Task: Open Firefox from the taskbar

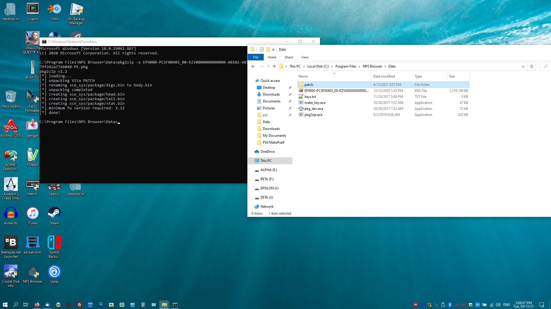Action: click(37, 305)
